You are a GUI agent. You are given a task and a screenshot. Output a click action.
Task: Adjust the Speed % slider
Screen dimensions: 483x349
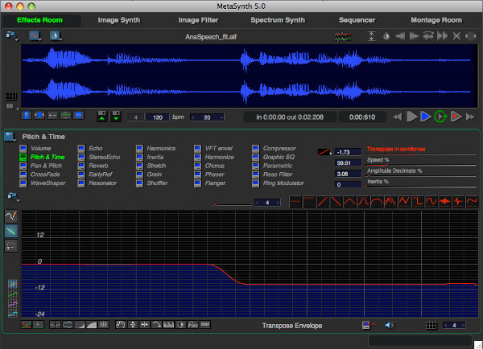tap(420, 166)
